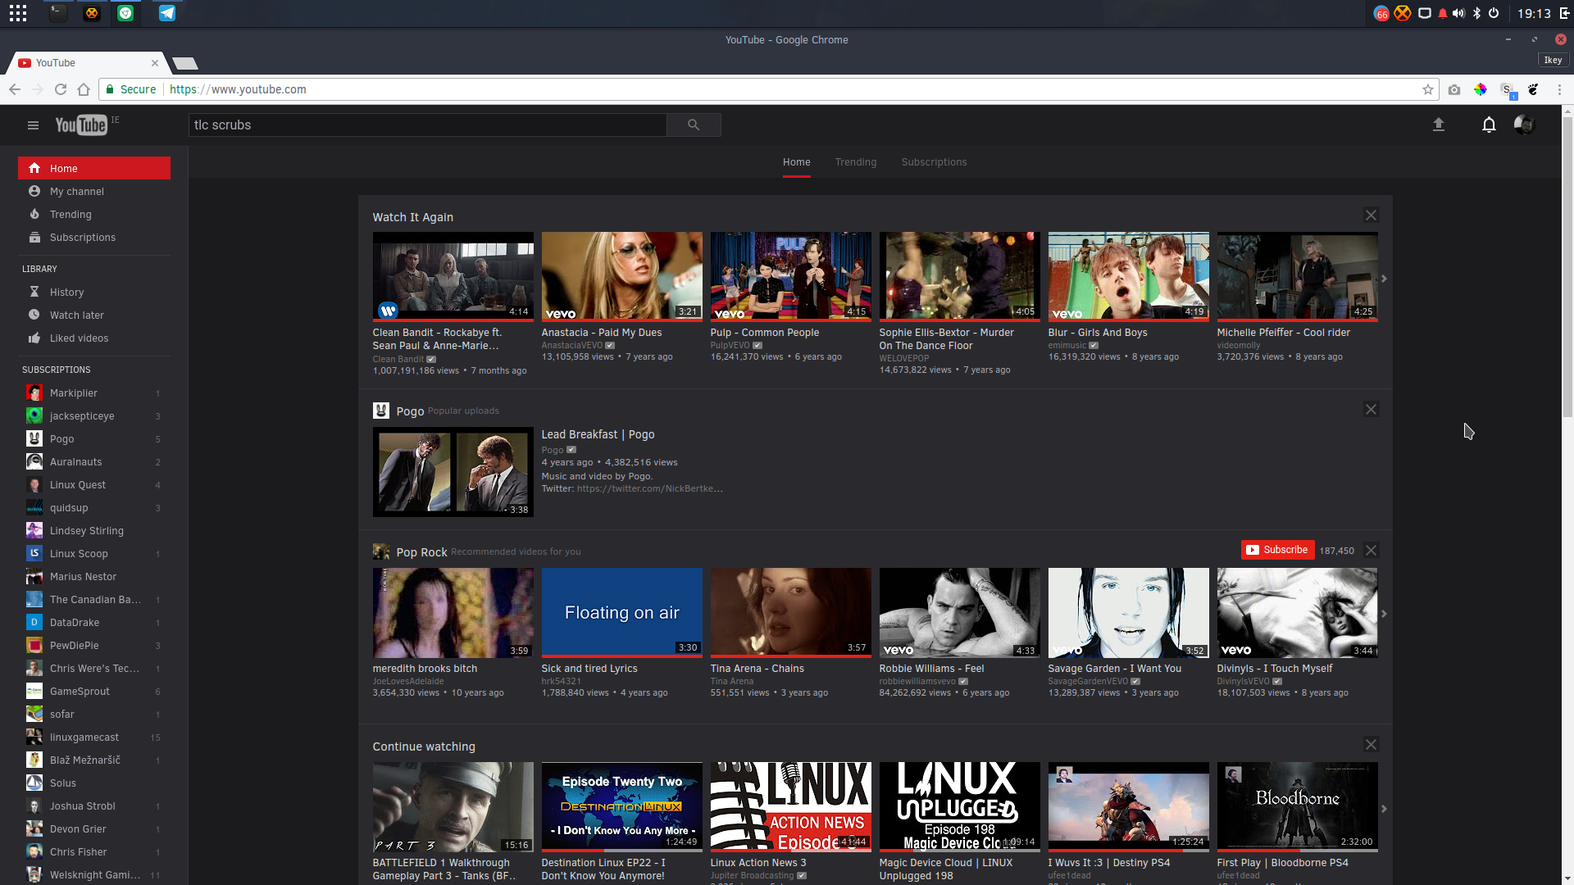Open a new Chrome tab
Screen dimensions: 1574x885
point(186,63)
